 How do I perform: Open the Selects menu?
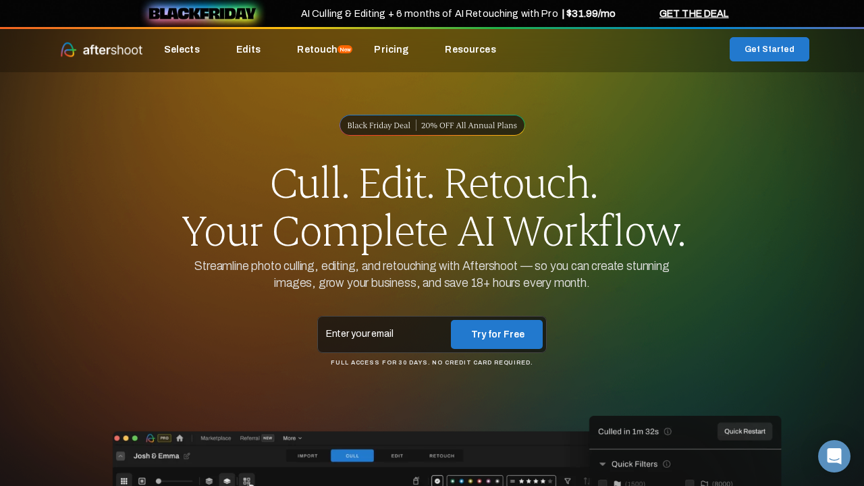coord(182,49)
